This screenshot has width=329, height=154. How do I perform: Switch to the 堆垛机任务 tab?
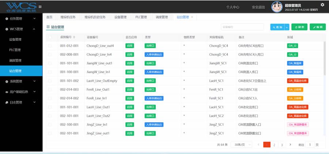(68, 17)
